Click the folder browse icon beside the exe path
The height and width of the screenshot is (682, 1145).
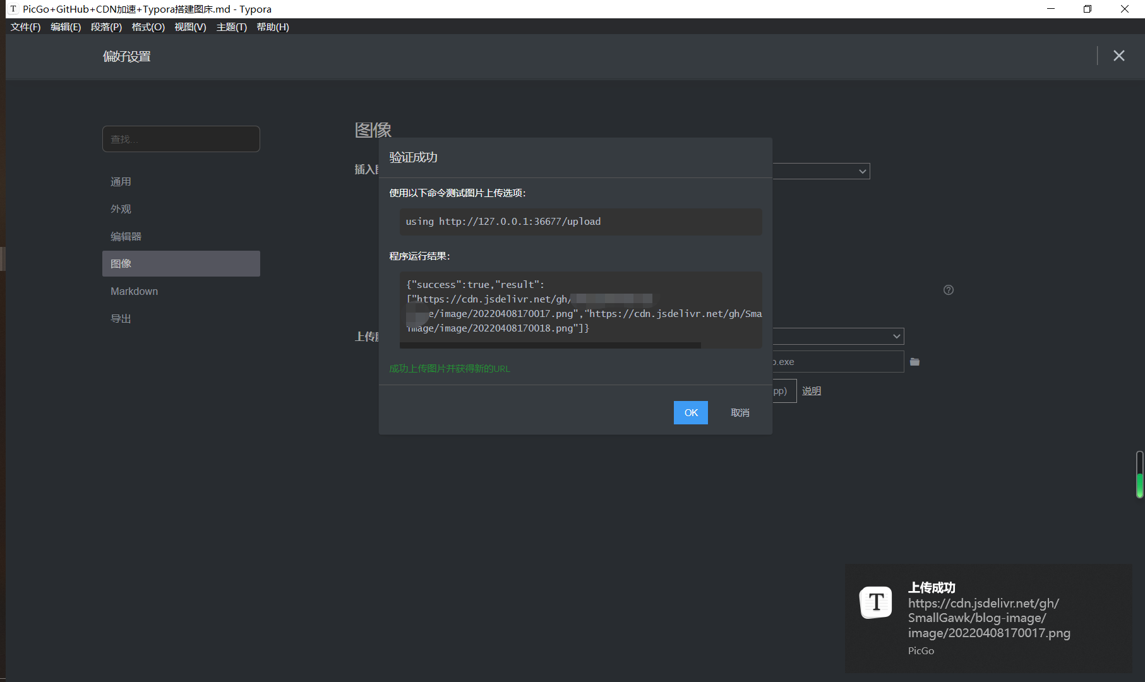tap(915, 361)
